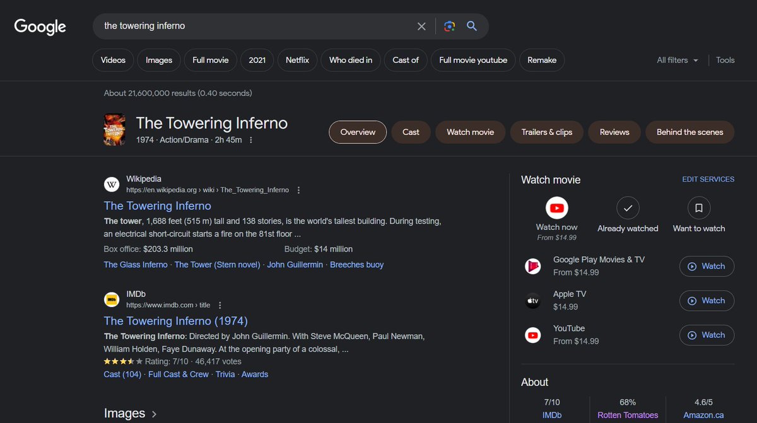757x423 pixels.
Task: Select the Who died in chip
Action: [351, 61]
